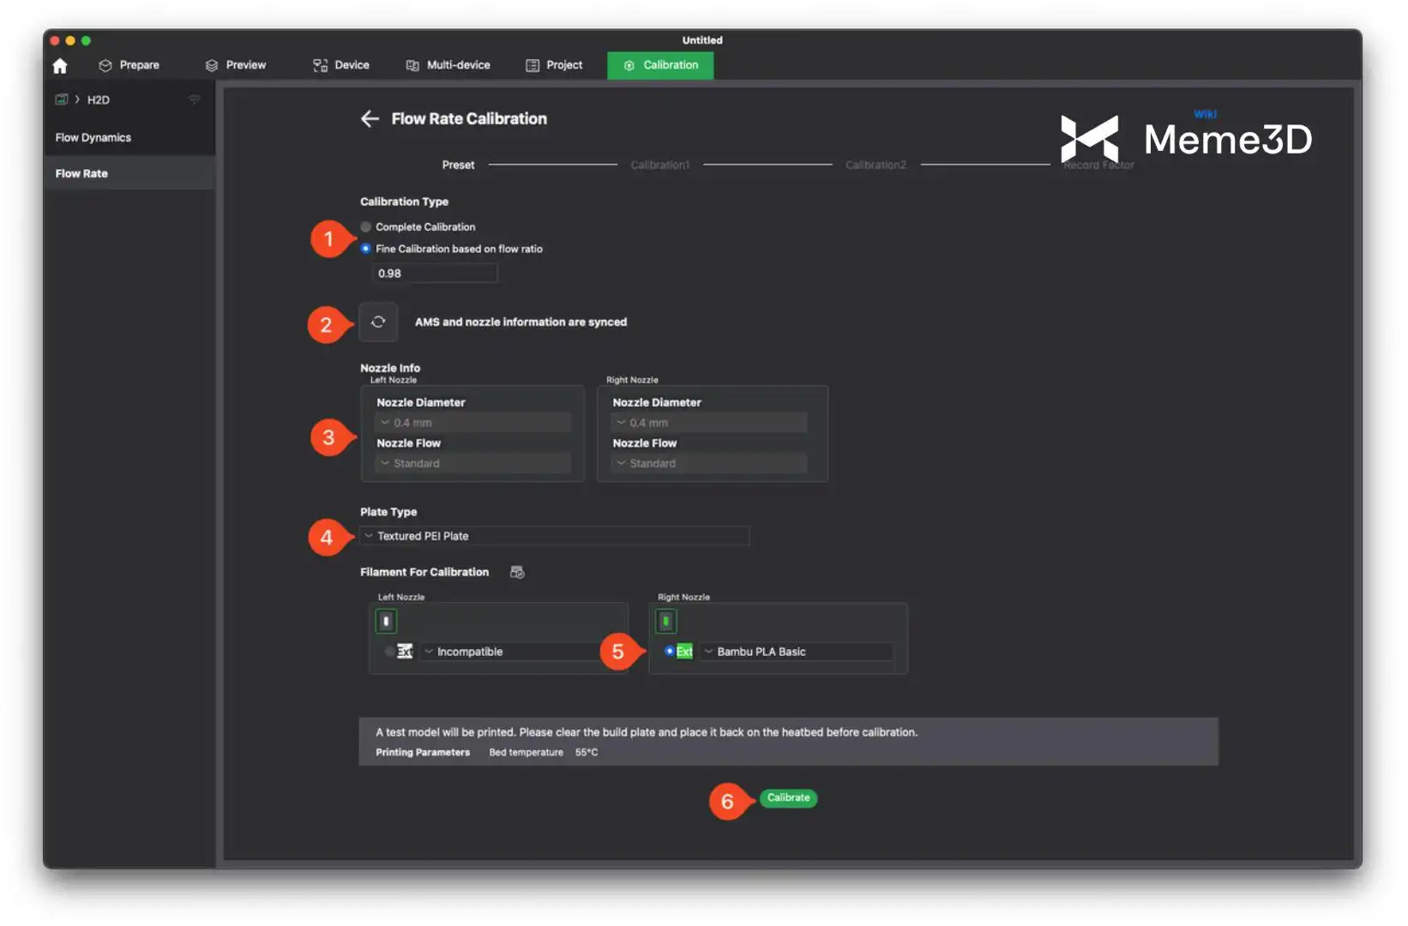Select the Complete Calibration radio option
Screen dimensions: 1408x926
pyautogui.click(x=366, y=227)
